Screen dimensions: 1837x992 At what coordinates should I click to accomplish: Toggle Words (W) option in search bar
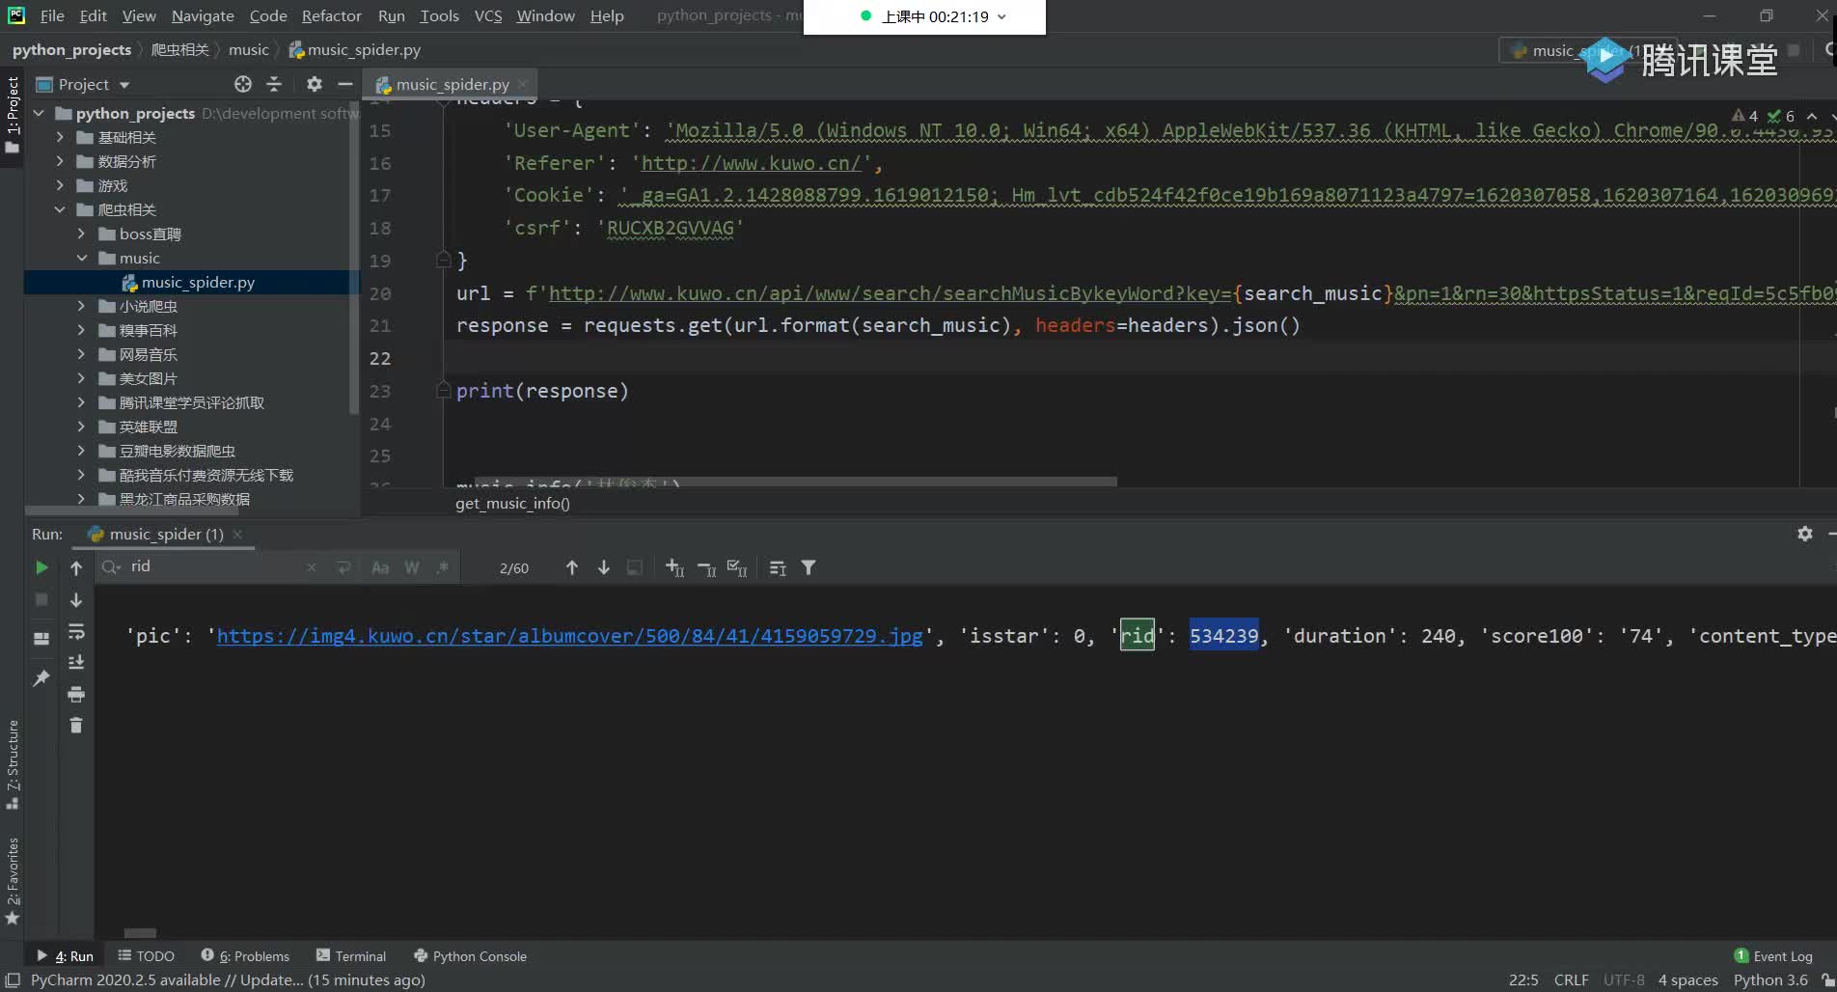coord(412,567)
